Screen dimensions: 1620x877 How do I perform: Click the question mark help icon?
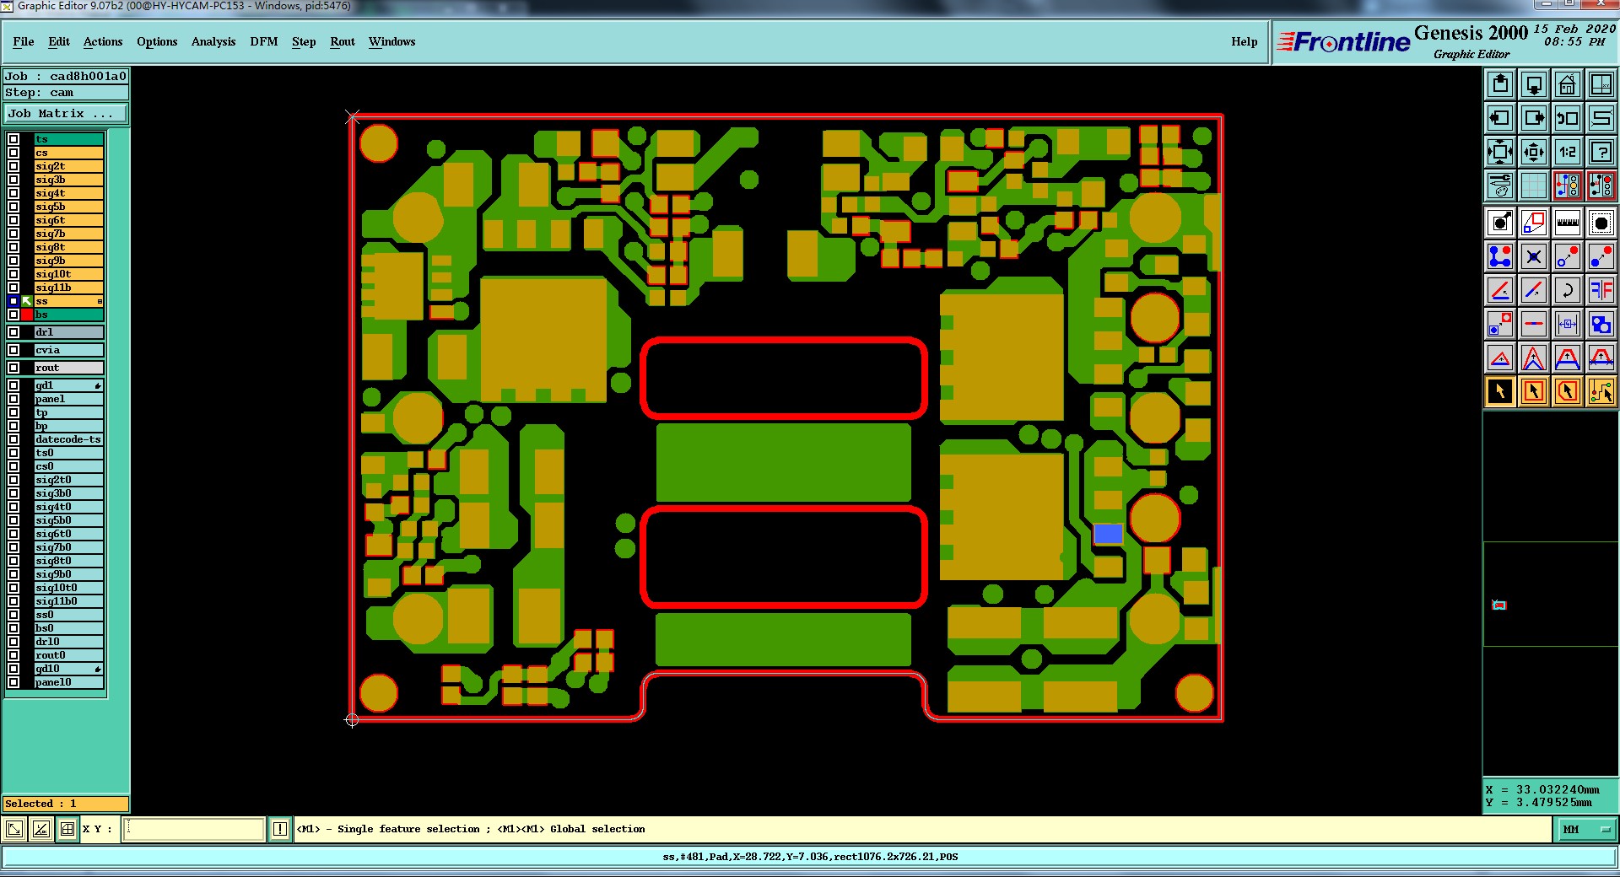1601,152
